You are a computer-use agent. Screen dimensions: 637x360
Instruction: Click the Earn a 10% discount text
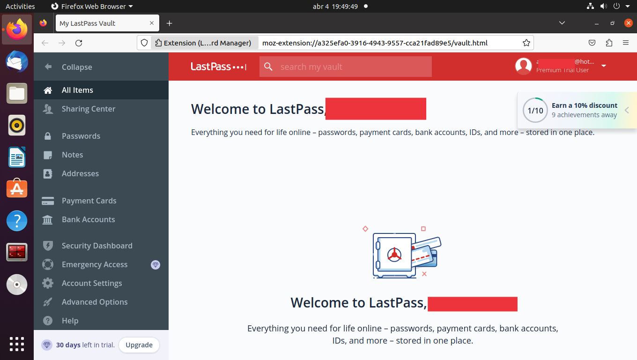pyautogui.click(x=585, y=105)
